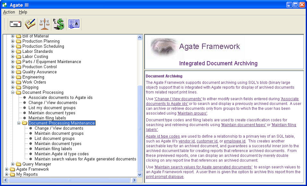Click the My Reports folder icon

tap(13, 174)
